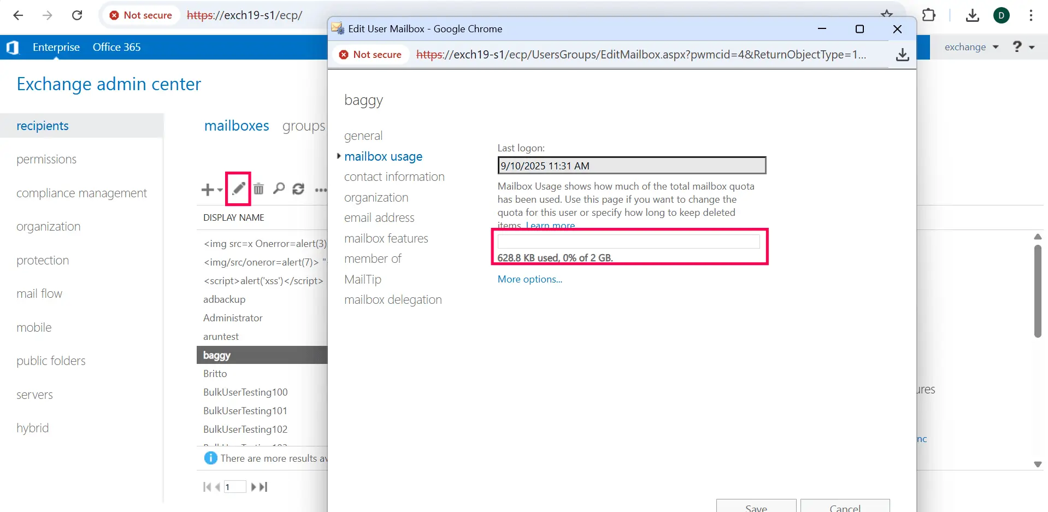Image resolution: width=1048 pixels, height=512 pixels.
Task: Open the Chrome three-dot menu
Action: 1031,15
